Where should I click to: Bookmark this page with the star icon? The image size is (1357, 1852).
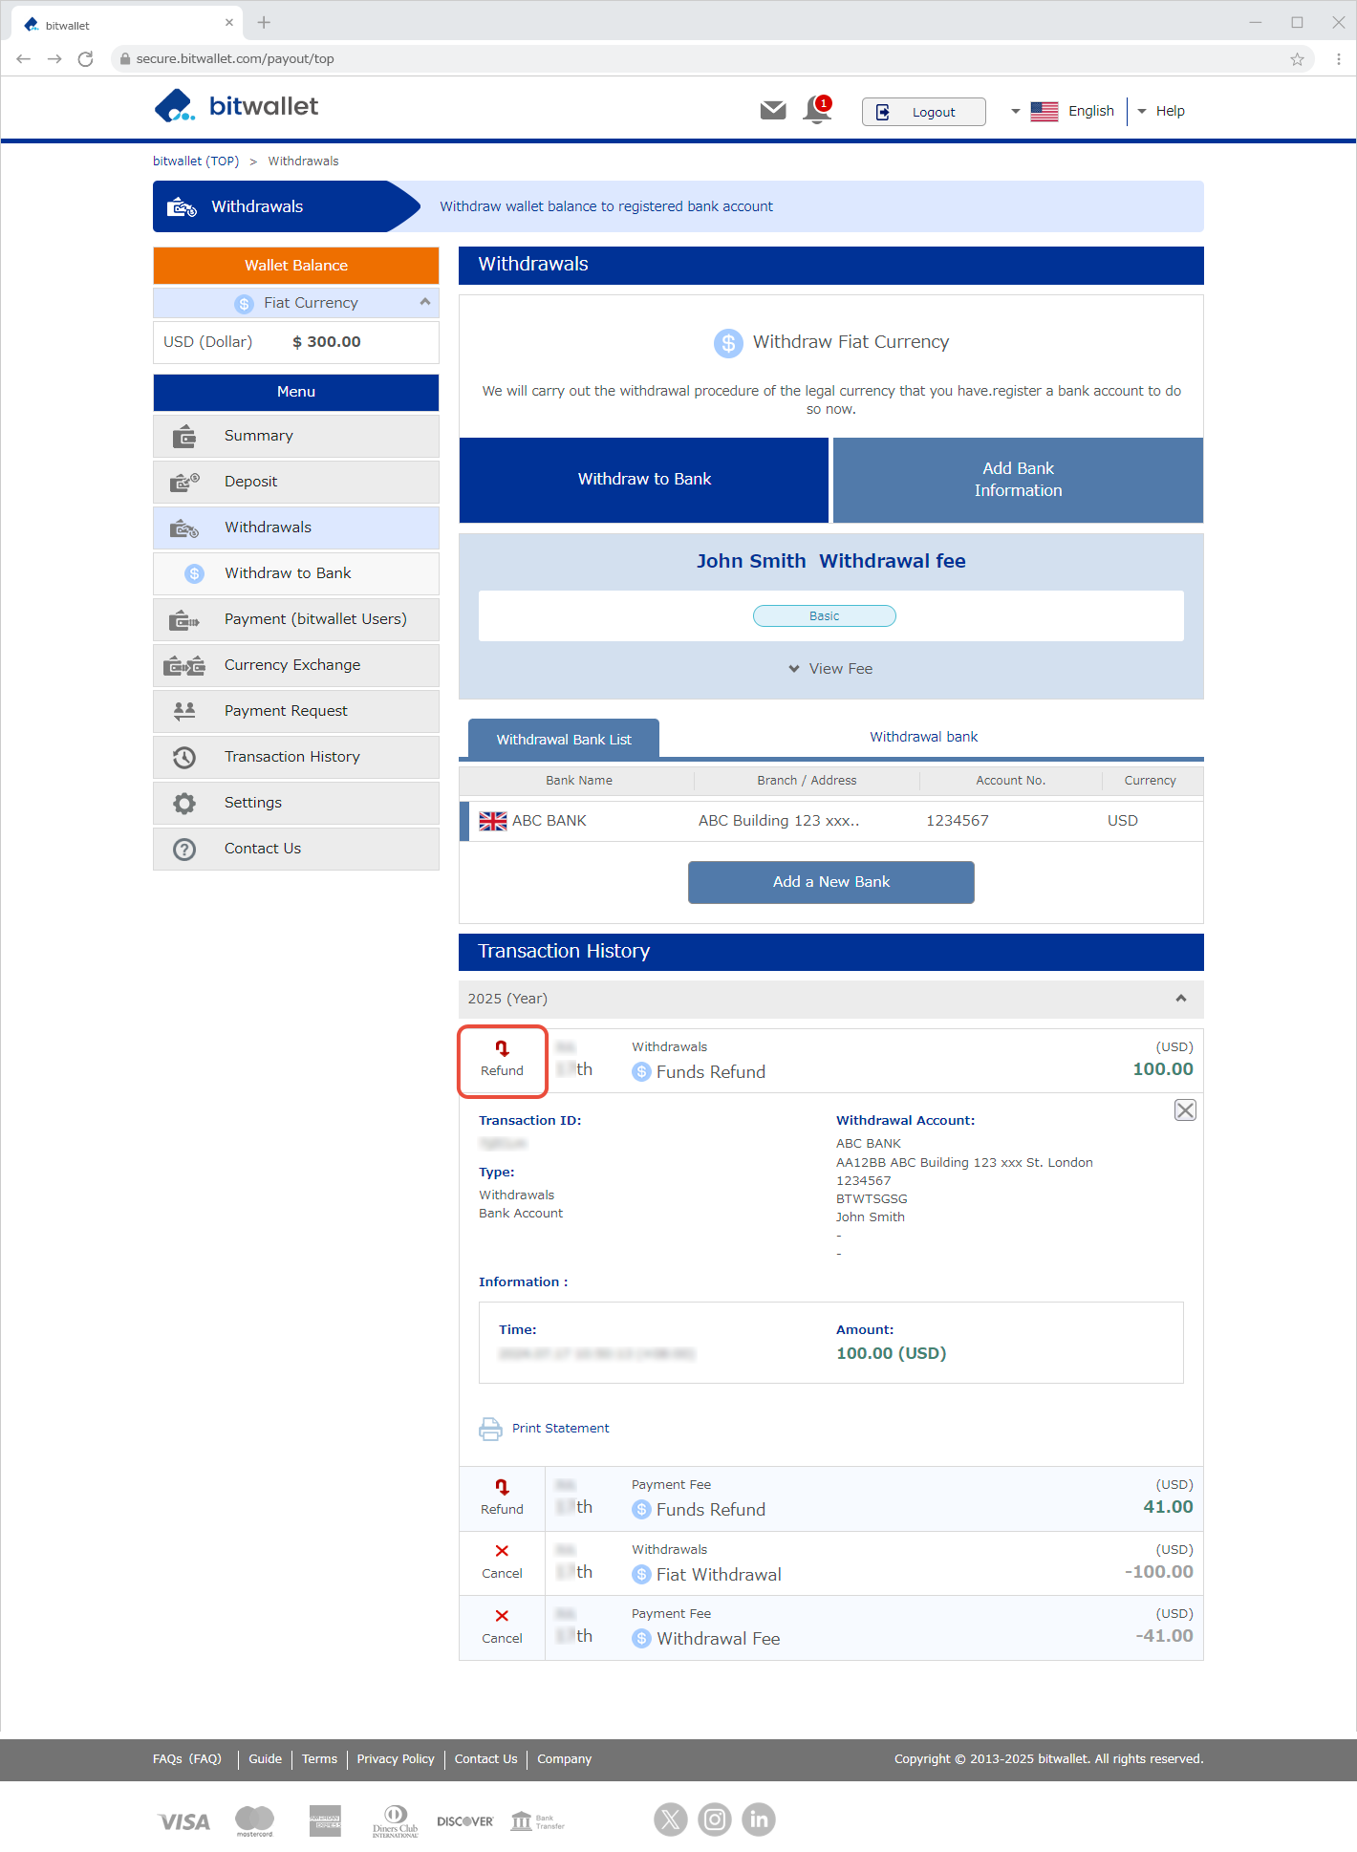(1297, 59)
